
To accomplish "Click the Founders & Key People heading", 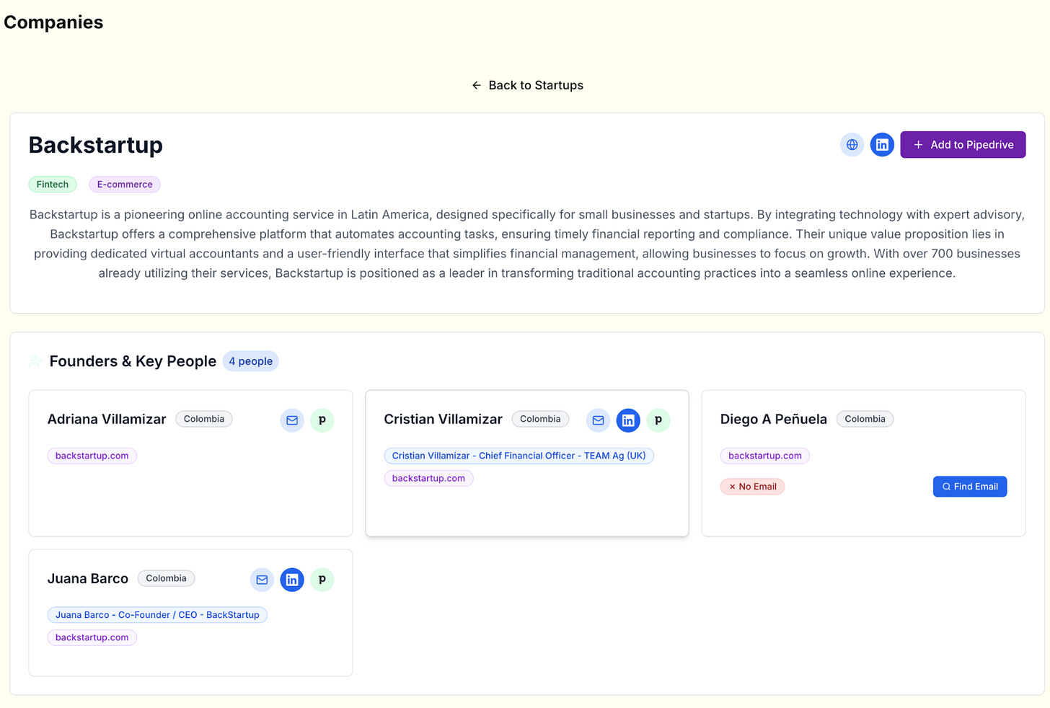I will tap(133, 361).
